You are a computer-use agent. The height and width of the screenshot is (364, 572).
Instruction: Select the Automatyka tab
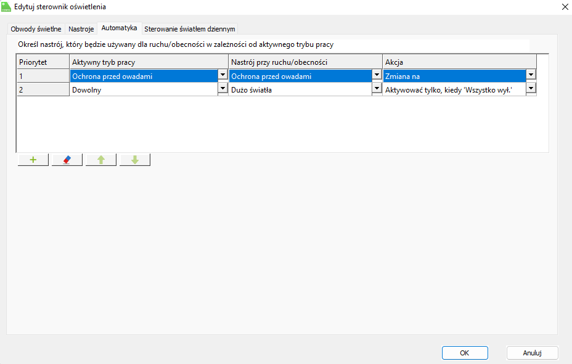(x=119, y=28)
